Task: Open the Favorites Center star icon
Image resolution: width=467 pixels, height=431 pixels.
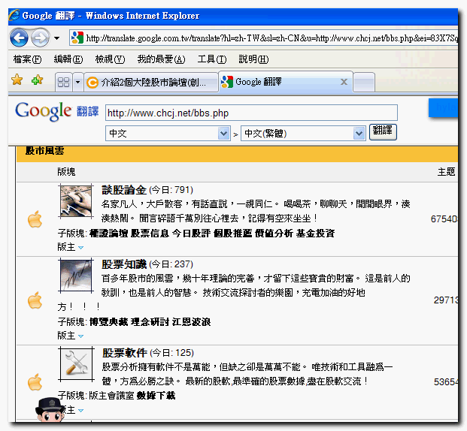Action: pyautogui.click(x=17, y=80)
